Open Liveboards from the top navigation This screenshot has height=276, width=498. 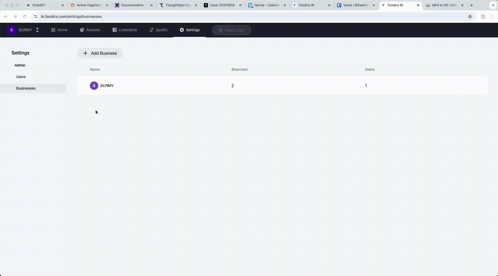124,30
